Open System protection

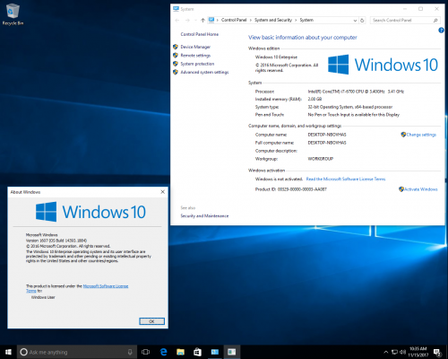197,64
